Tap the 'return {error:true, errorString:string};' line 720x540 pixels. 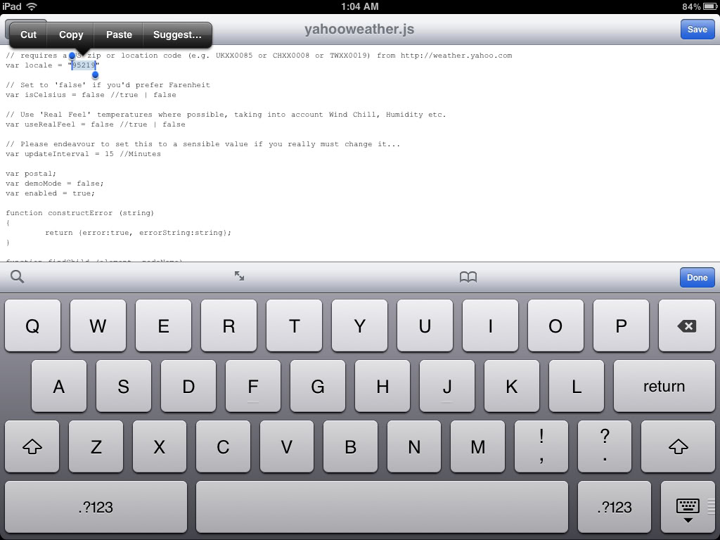[x=138, y=233]
